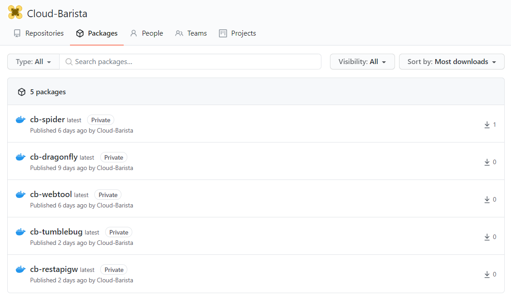Open the Visibility: All dropdown
Screen dimensions: 511x299
point(362,61)
